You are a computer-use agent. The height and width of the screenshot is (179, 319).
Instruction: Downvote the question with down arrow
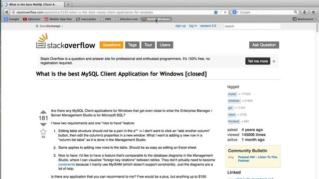pyautogui.click(x=43, y=124)
